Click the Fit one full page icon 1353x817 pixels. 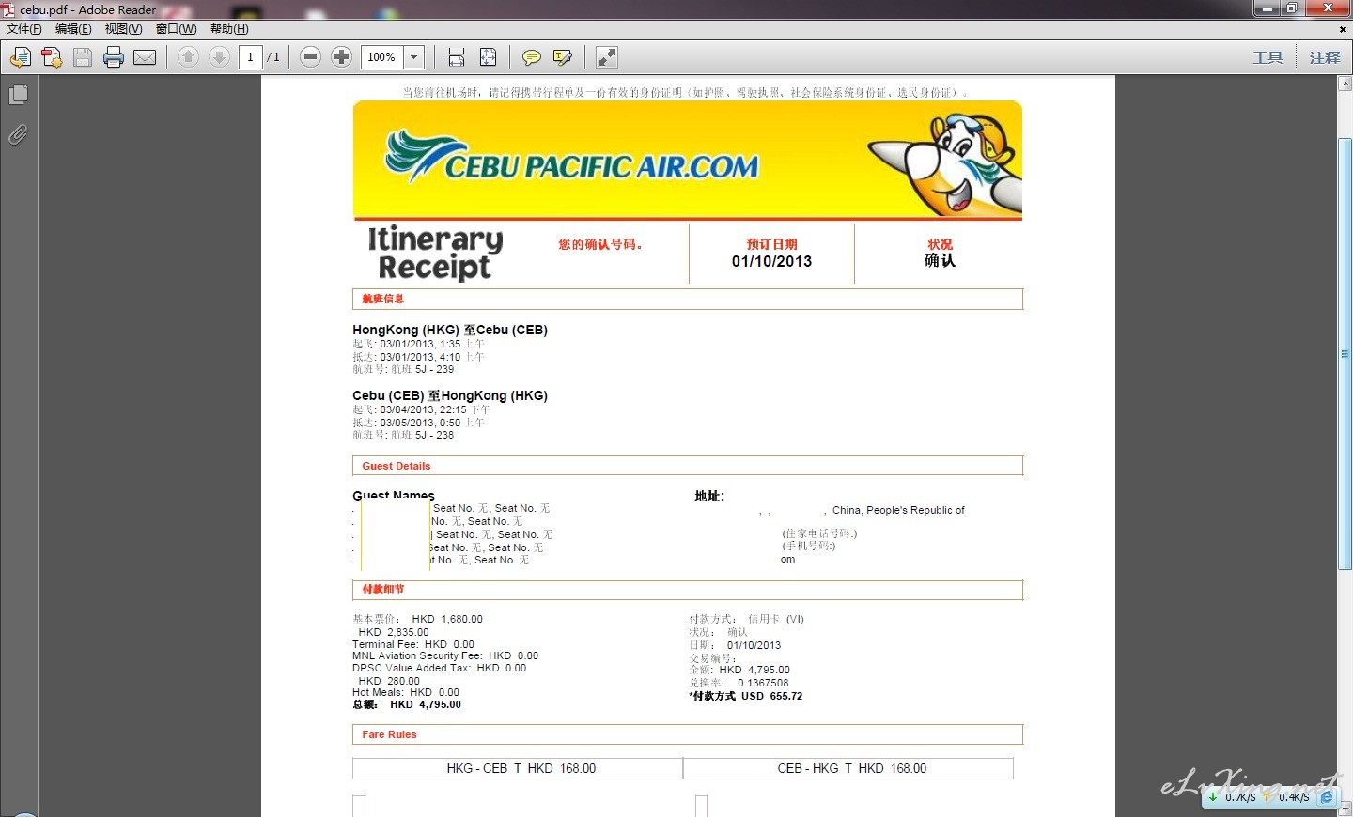coord(489,57)
